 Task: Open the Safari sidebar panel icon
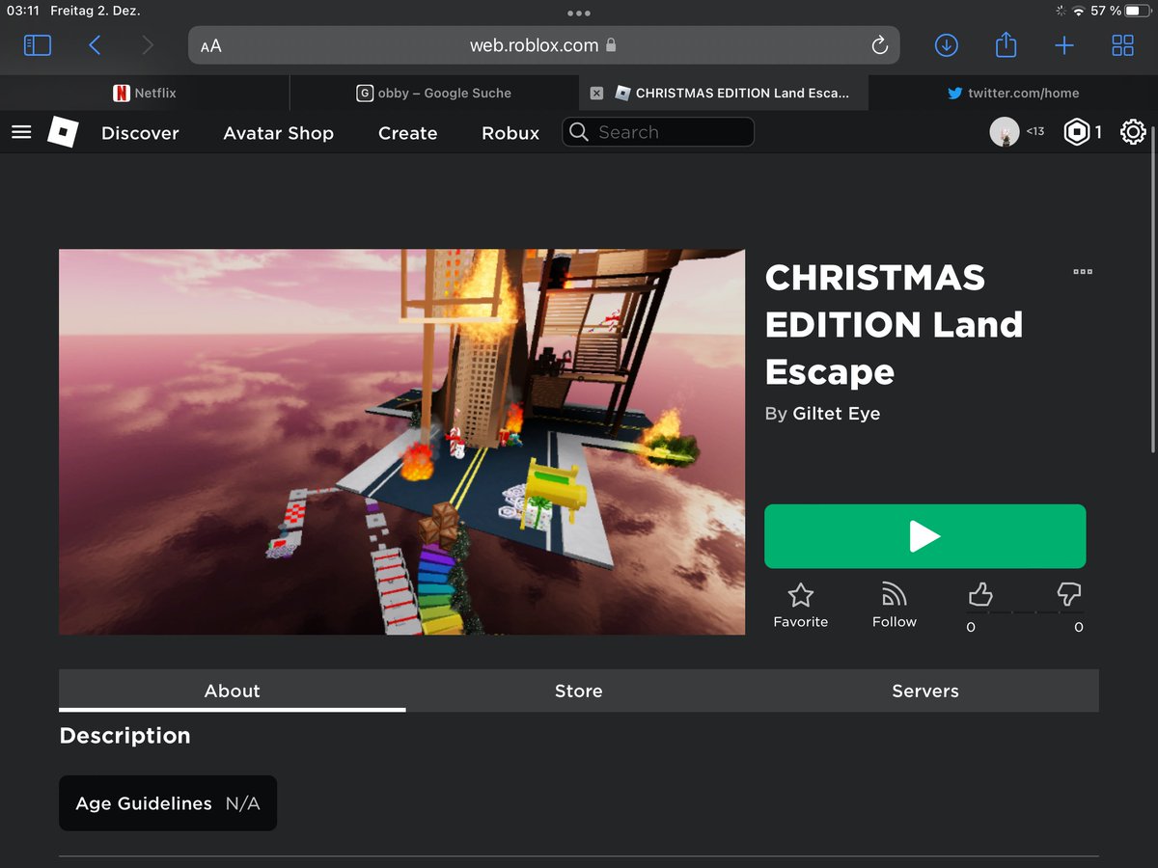[x=38, y=45]
